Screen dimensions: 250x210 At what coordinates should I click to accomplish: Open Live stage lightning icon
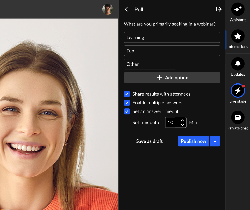coord(238,90)
